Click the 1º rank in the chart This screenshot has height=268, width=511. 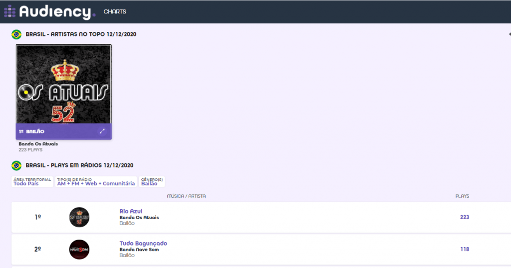tap(38, 217)
